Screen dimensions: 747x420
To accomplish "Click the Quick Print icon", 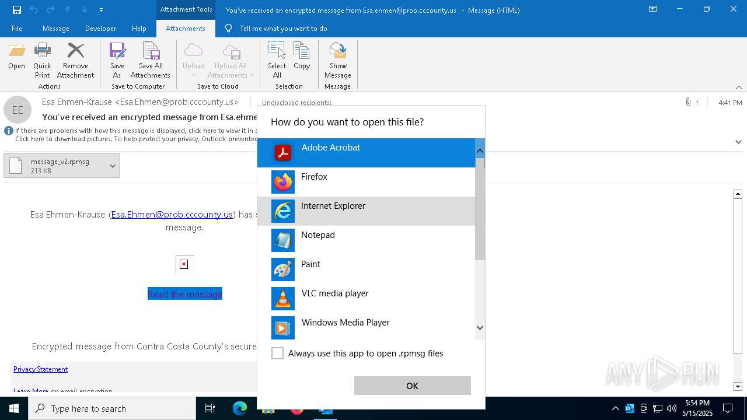I will 42,51.
